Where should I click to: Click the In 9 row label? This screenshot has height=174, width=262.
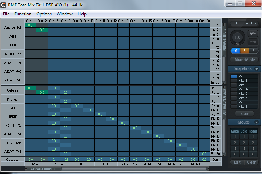[215, 35]
